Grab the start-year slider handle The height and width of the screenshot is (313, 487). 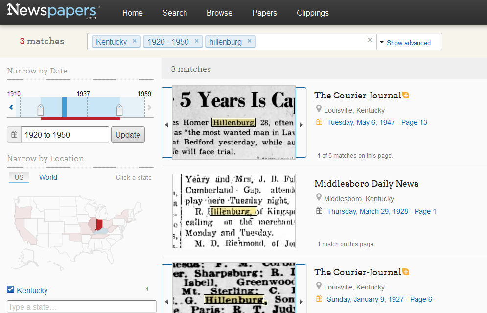(x=40, y=110)
